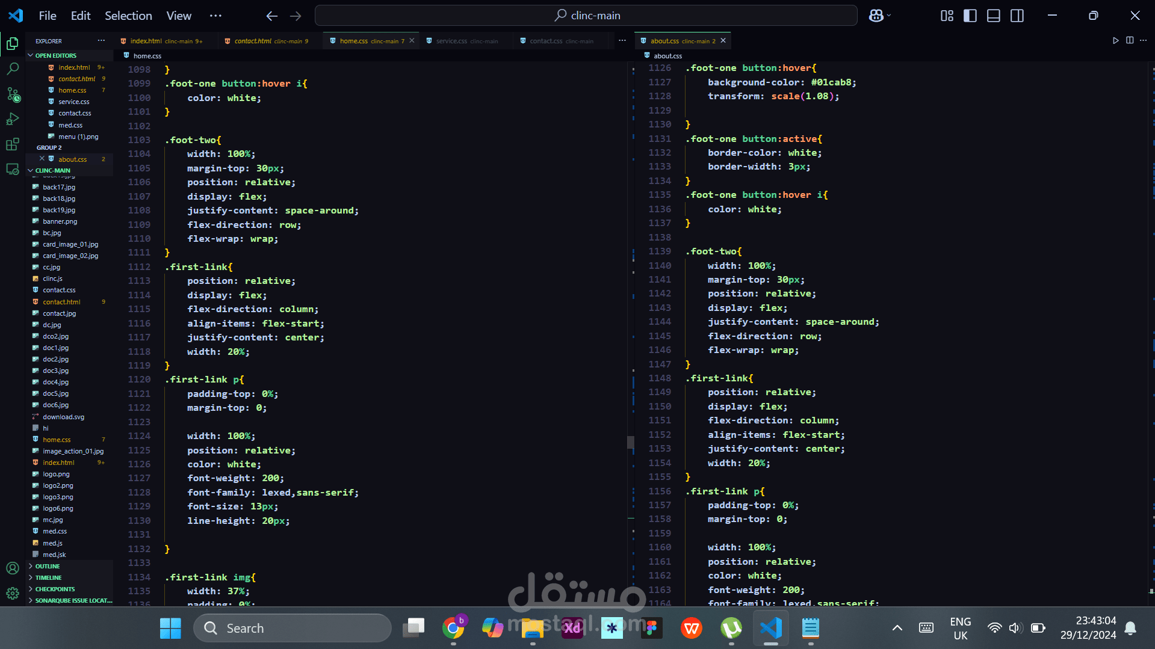Open the View menu
Viewport: 1155px width, 649px height.
click(179, 16)
